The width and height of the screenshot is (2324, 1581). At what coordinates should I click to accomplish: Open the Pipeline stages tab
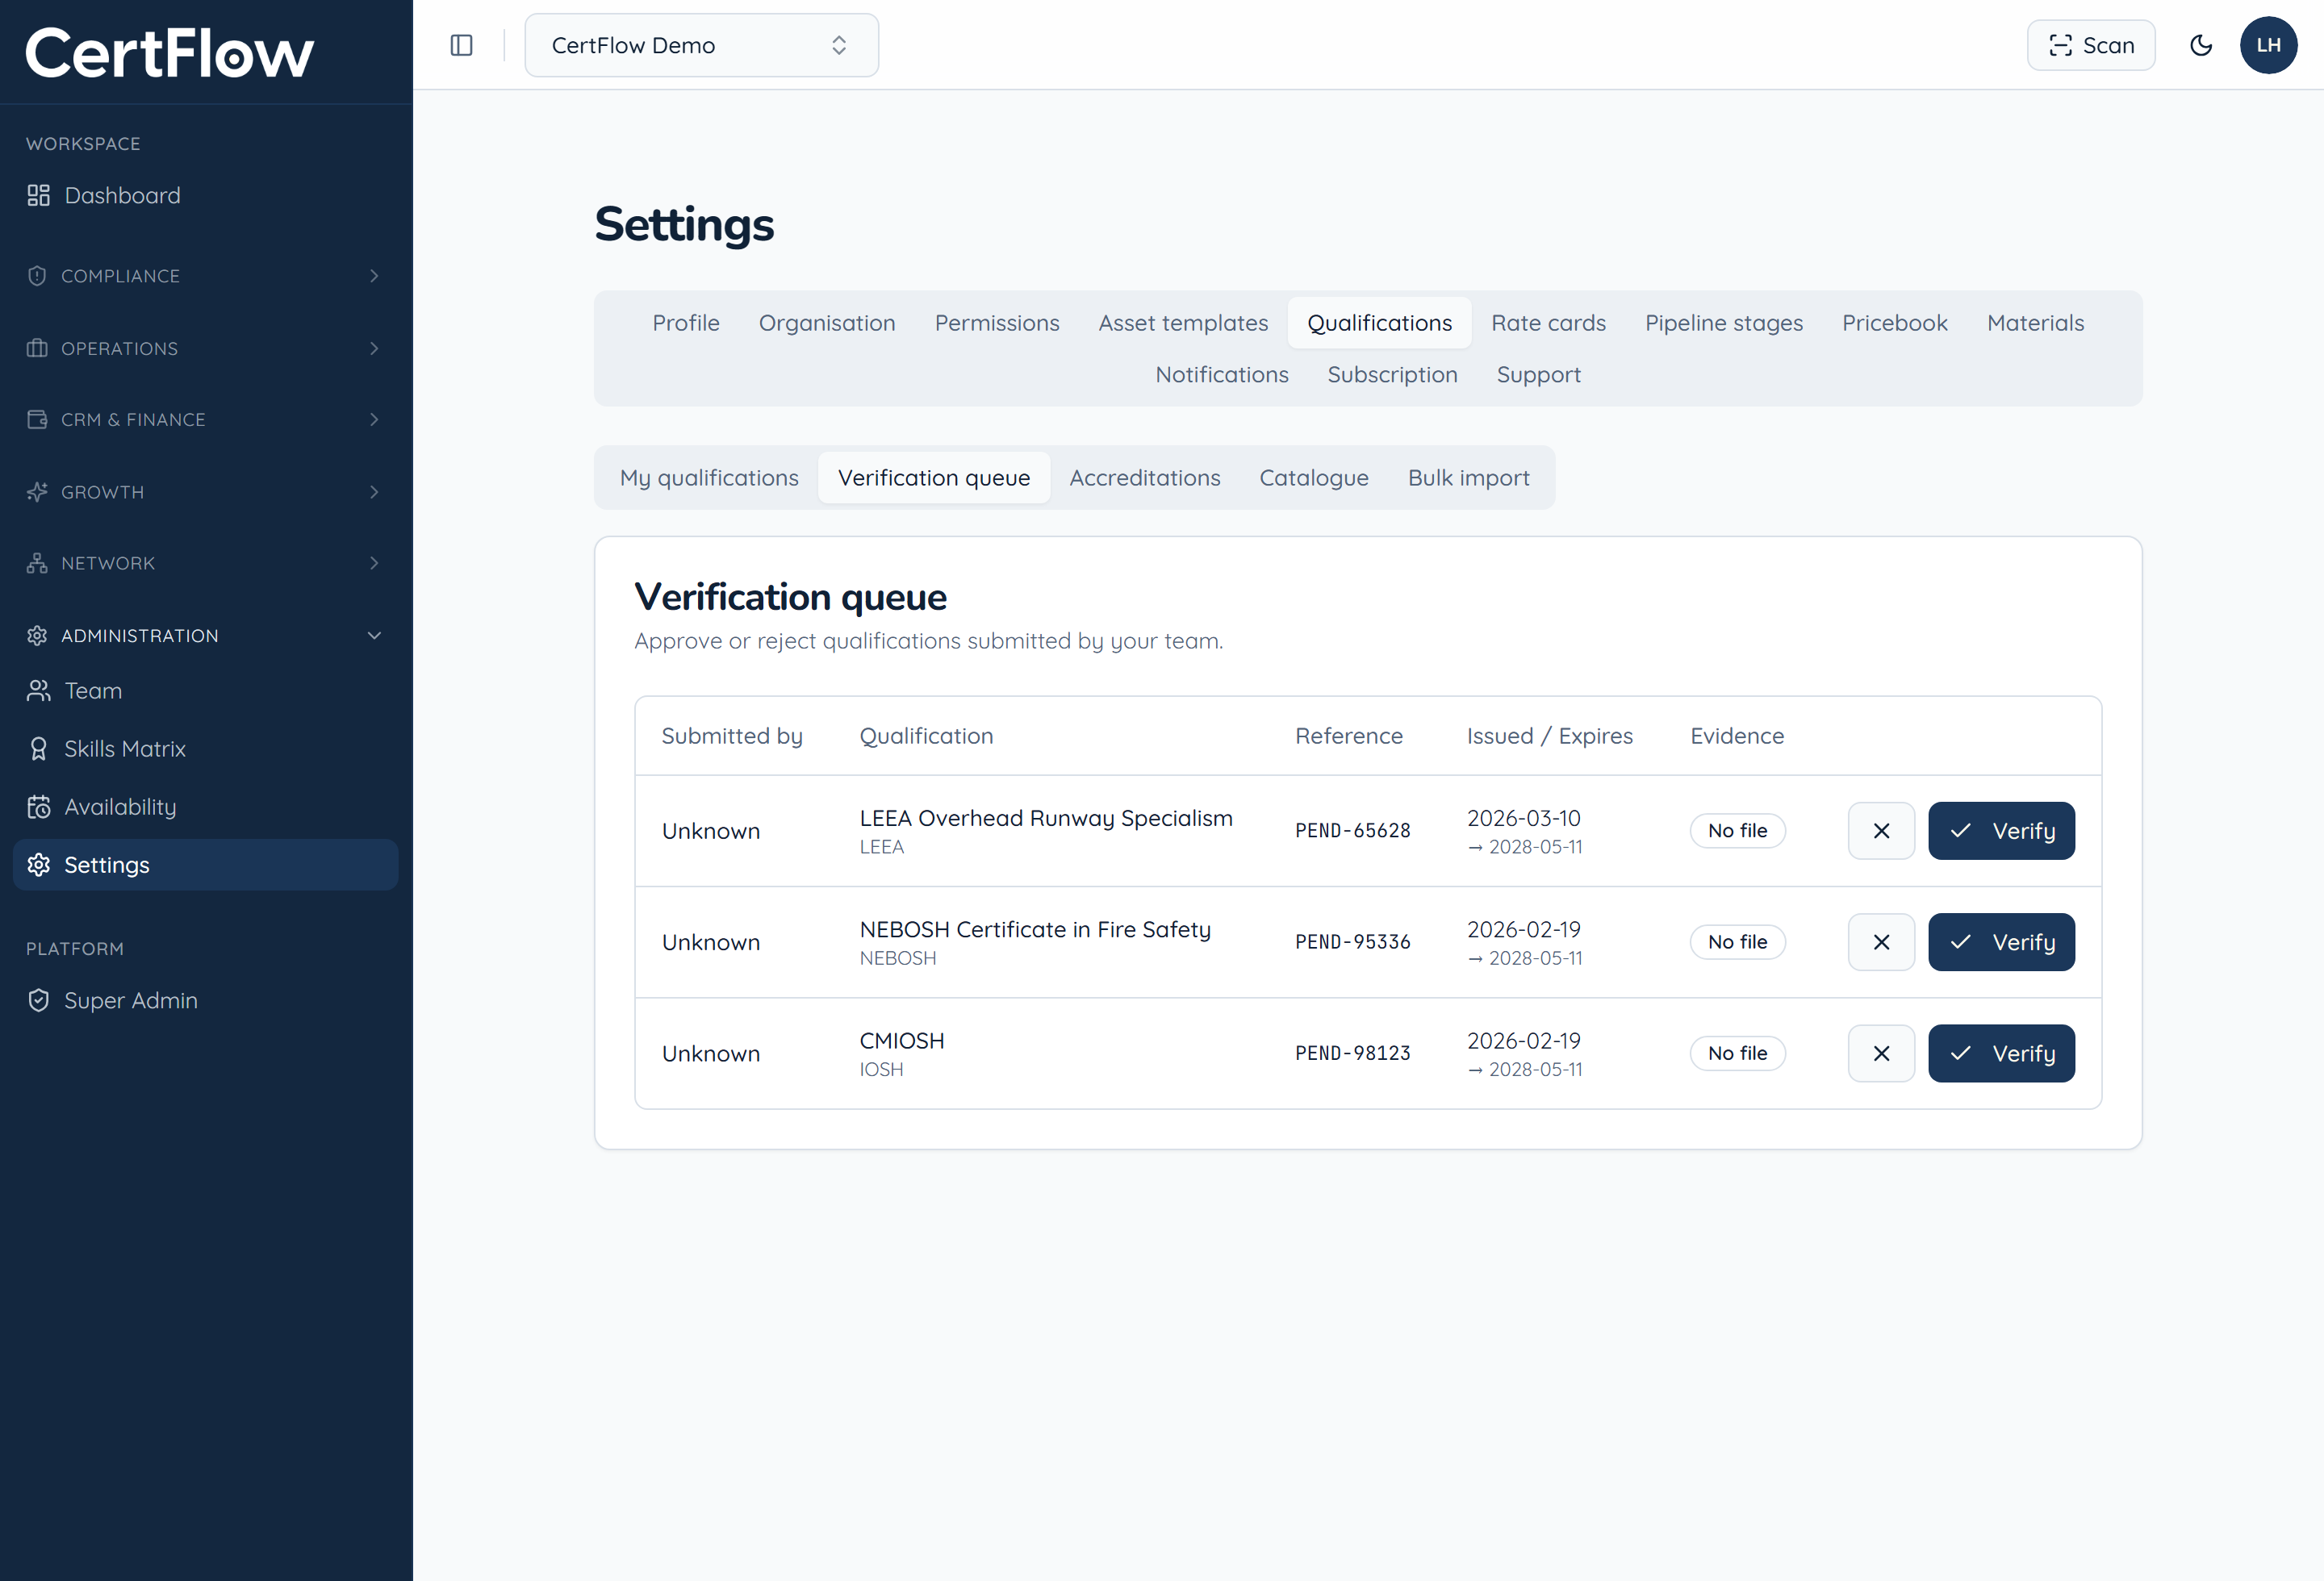pos(1724,323)
